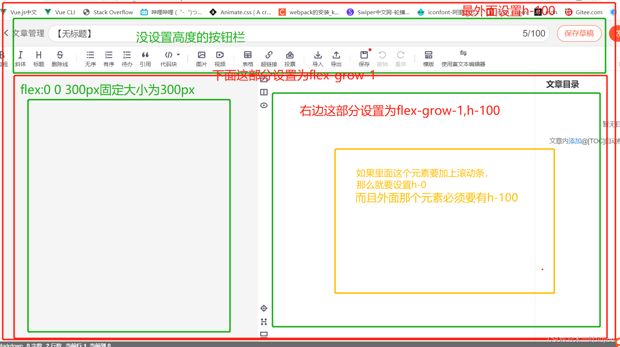Go back using 文章管理 arrow
Viewport: 620px width, 347px height.
coord(6,33)
